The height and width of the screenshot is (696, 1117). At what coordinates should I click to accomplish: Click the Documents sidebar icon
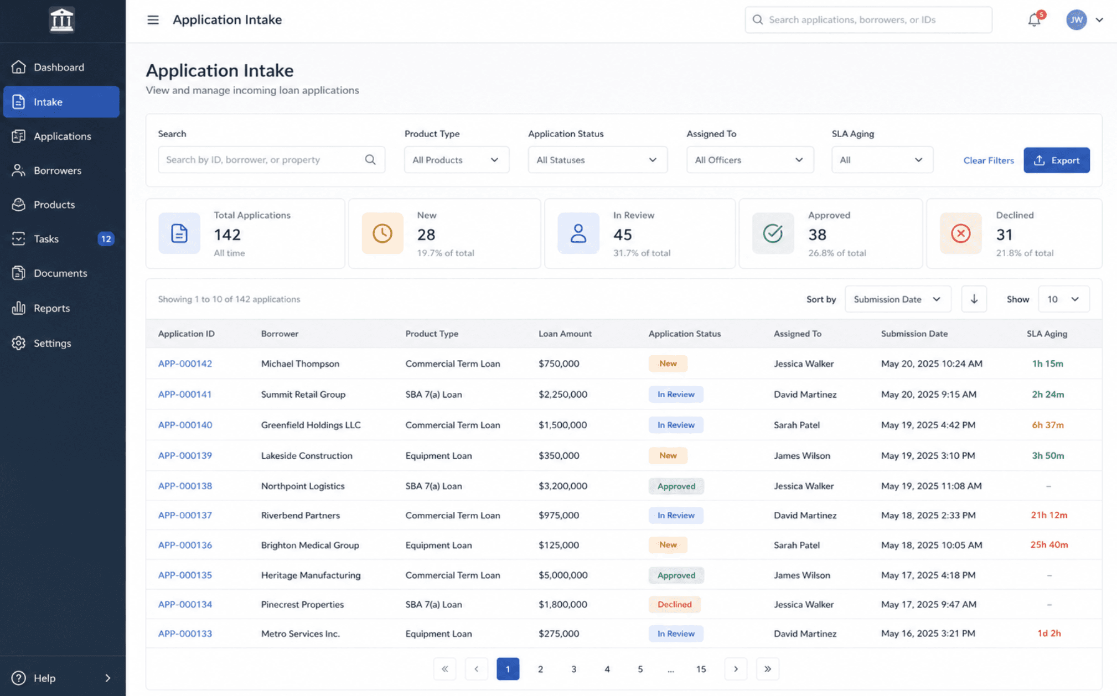[19, 273]
